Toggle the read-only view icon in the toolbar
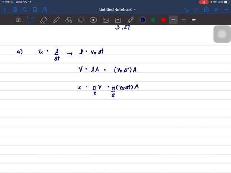 [x=19, y=20]
